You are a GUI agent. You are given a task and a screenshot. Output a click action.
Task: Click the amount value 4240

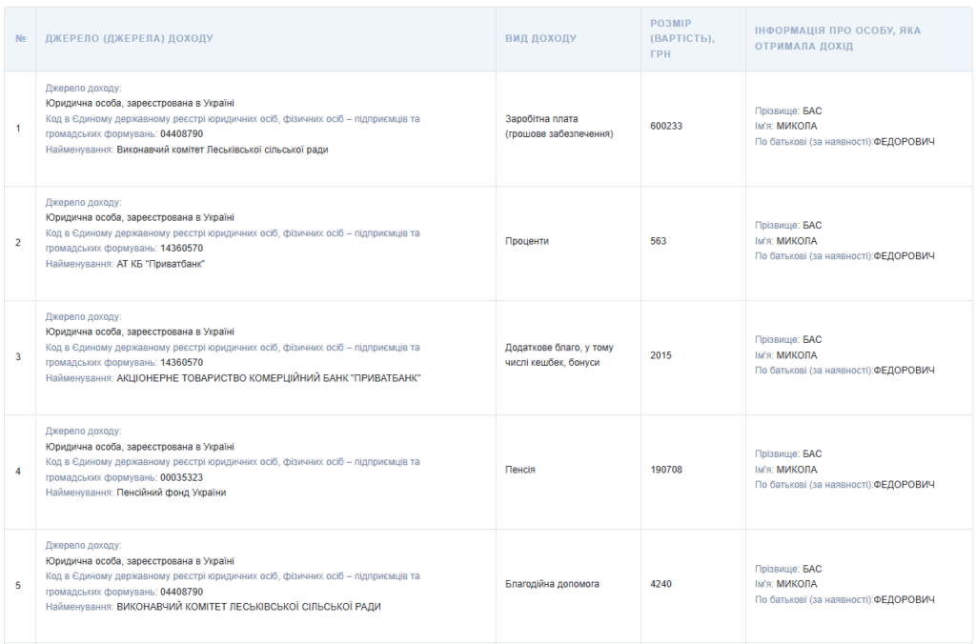(661, 584)
